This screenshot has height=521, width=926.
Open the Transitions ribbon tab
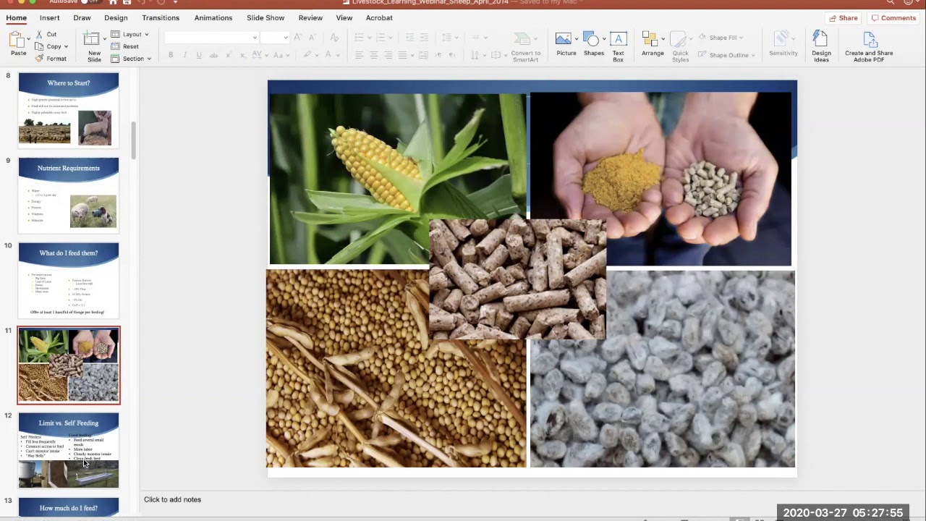(x=161, y=18)
